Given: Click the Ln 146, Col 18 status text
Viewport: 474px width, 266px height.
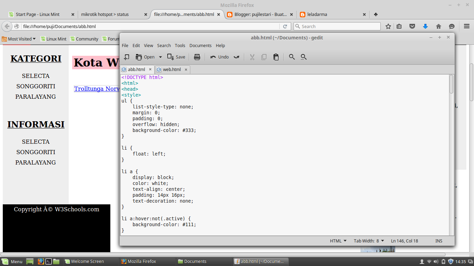Looking at the screenshot, I should click(x=404, y=241).
